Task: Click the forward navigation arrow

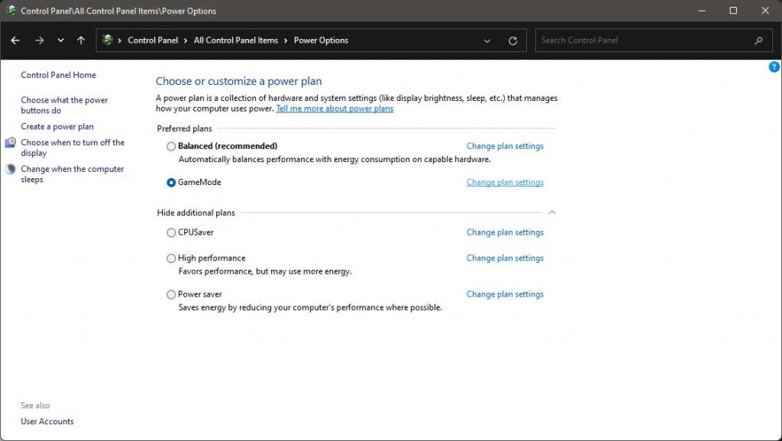Action: tap(40, 41)
